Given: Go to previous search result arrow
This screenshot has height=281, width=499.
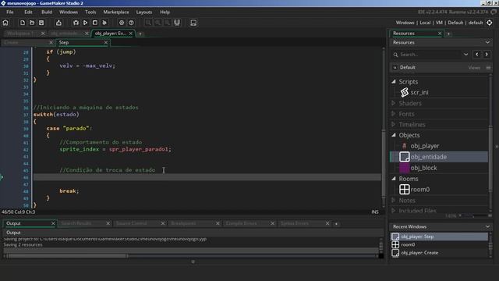Looking at the screenshot, I should (x=476, y=55).
